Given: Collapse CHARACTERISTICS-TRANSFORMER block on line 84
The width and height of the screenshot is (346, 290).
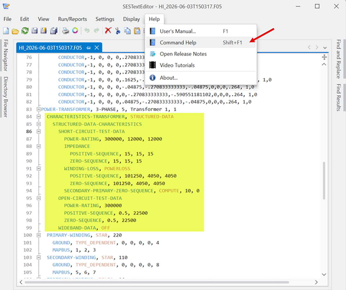Looking at the screenshot, I should pos(39,117).
